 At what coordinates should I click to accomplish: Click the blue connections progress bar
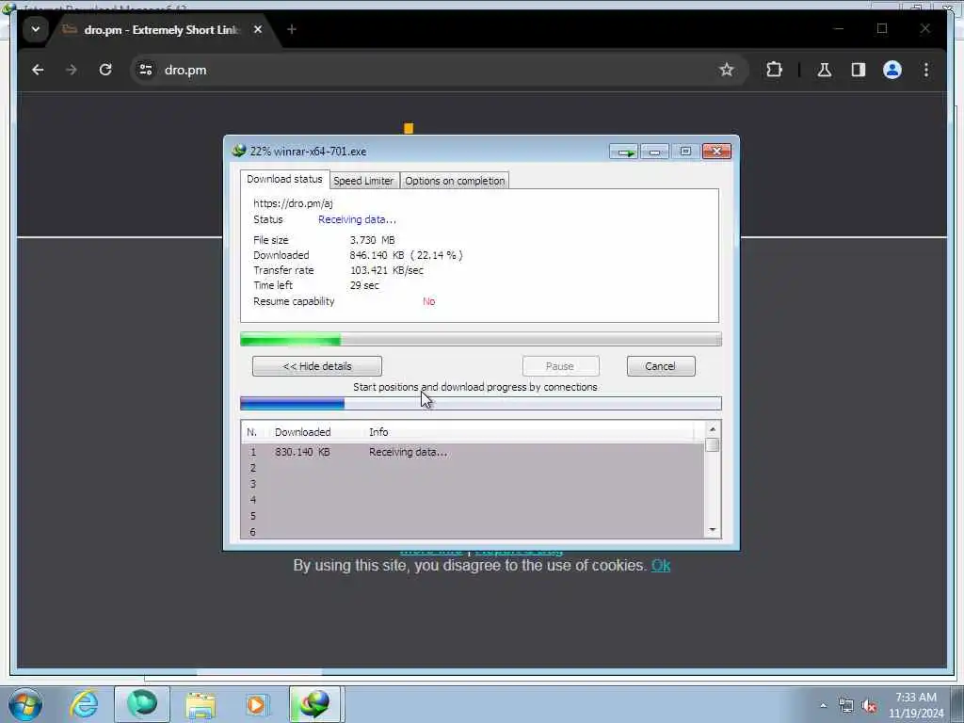481,403
